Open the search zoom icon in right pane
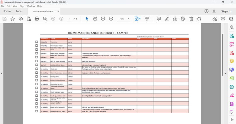This screenshot has height=124, width=236. pos(232,27)
